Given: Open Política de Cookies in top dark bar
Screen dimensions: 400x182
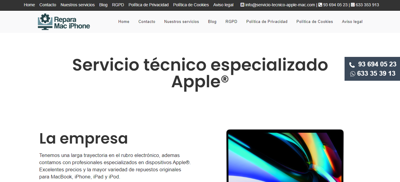Looking at the screenshot, I should pos(191,5).
